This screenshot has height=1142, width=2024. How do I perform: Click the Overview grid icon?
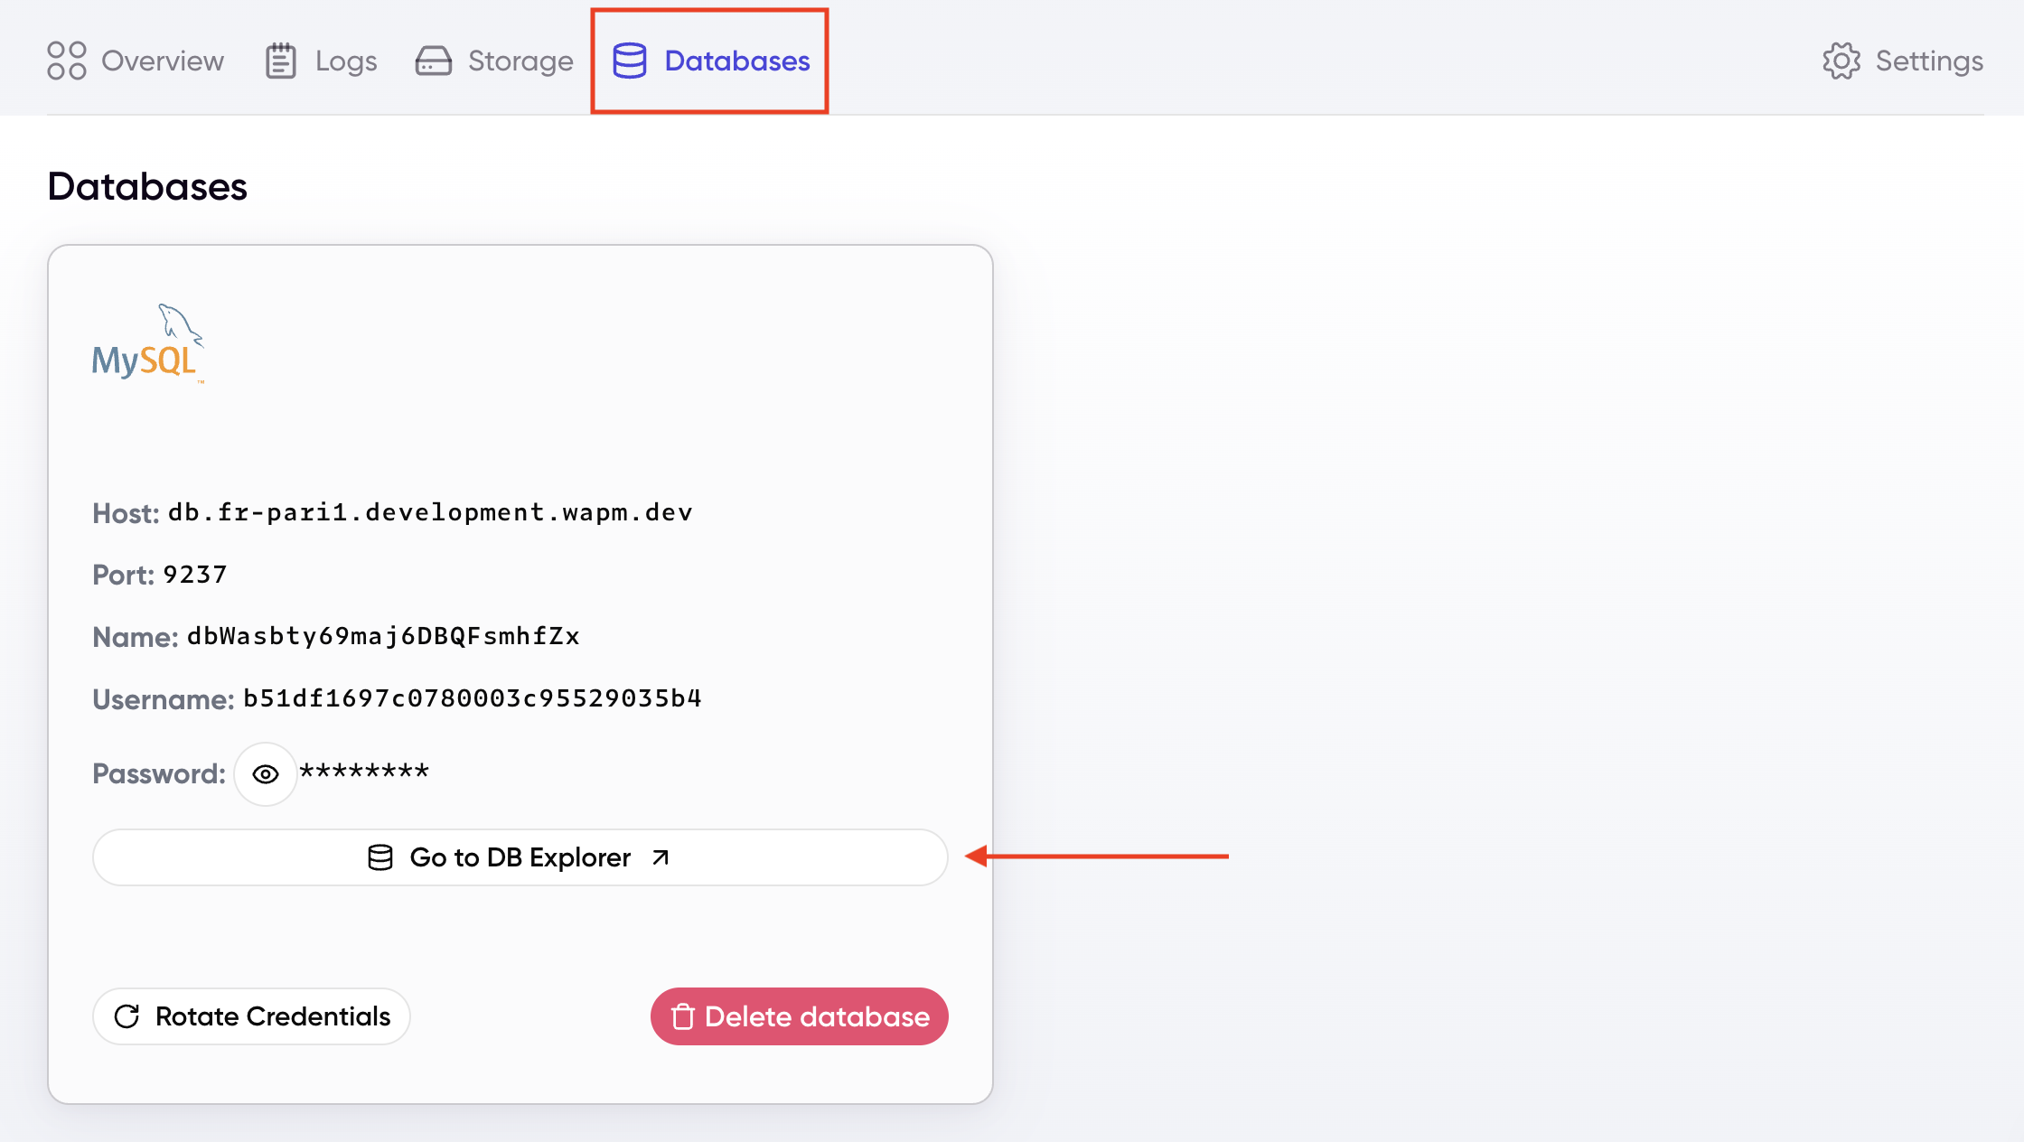65,60
